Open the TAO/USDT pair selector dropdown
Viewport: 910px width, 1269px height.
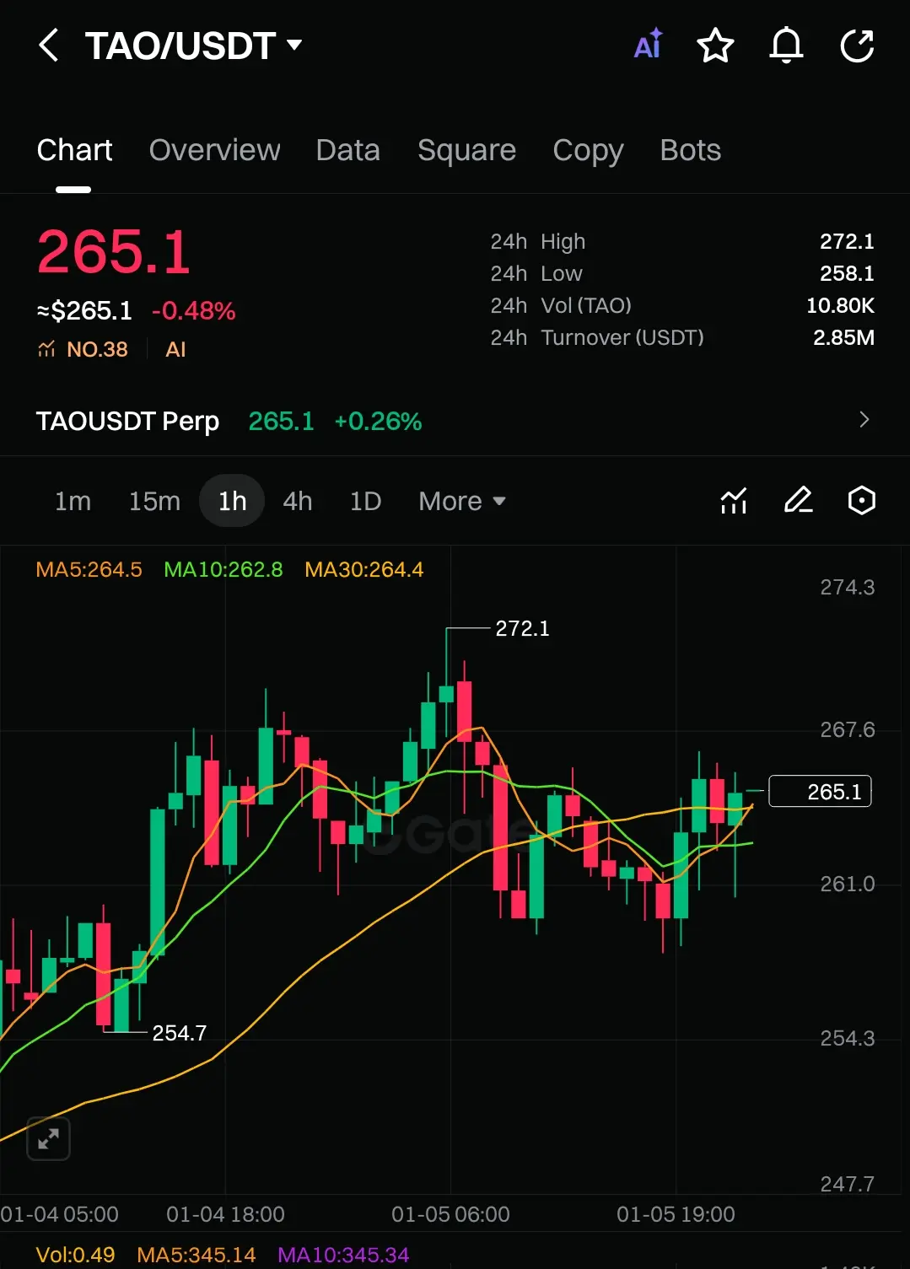[194, 46]
